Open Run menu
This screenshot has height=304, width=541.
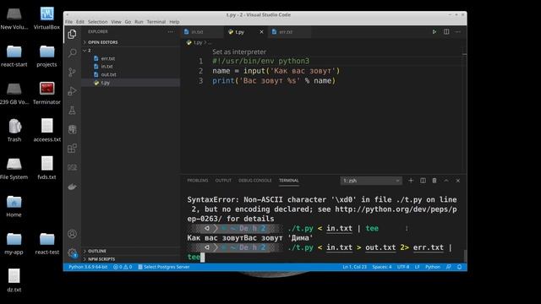pos(139,22)
